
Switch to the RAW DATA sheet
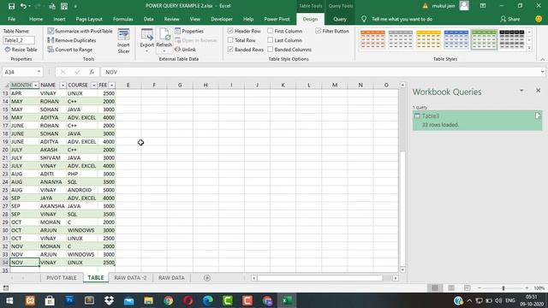171,278
